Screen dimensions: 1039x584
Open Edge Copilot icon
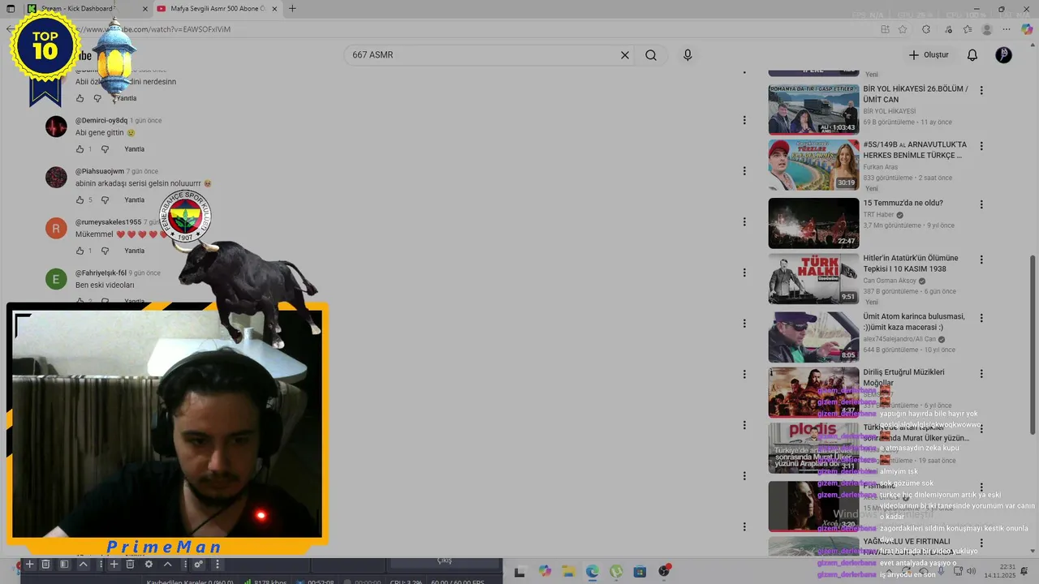(x=1027, y=29)
